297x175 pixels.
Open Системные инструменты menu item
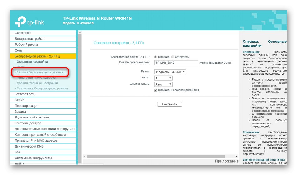(x=43, y=158)
